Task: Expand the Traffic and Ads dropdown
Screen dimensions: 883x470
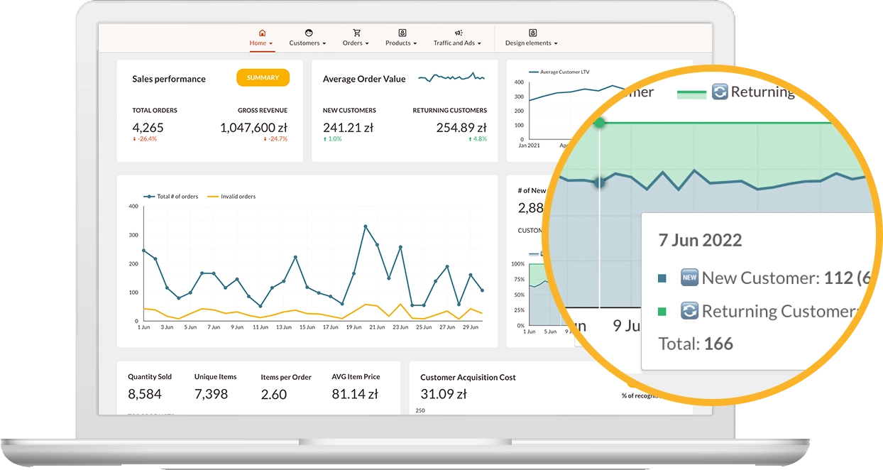Action: (x=458, y=43)
